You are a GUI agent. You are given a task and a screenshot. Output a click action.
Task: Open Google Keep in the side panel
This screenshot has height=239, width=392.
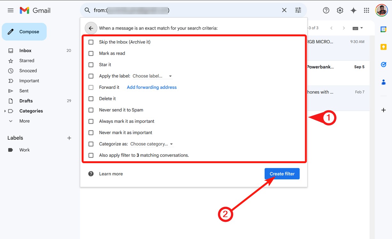383,47
